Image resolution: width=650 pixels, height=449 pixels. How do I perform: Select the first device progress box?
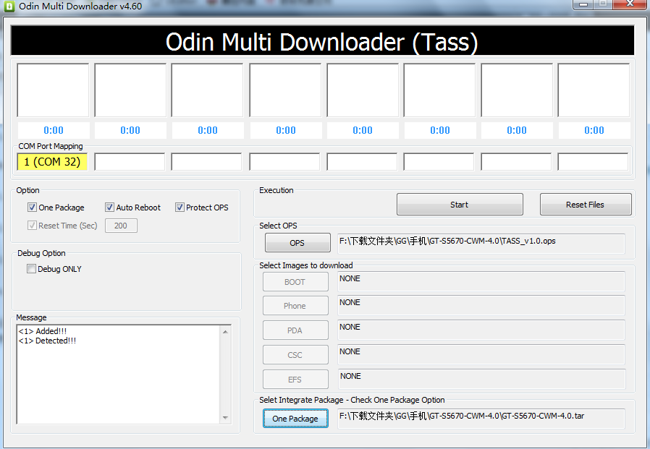coord(53,90)
